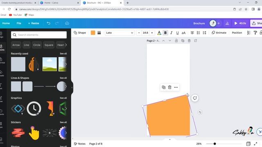Delete the selected shape from floating toolbar
This screenshot has height=147, width=262.
point(169,87)
